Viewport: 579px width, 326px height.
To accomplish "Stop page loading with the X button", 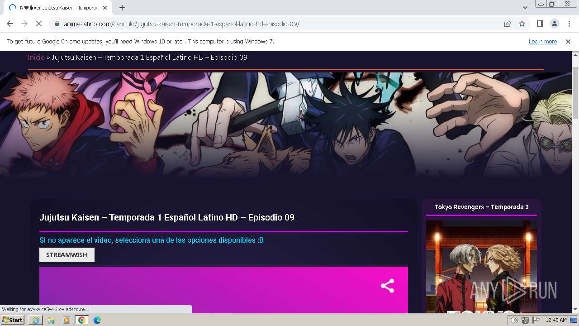I will pos(39,24).
